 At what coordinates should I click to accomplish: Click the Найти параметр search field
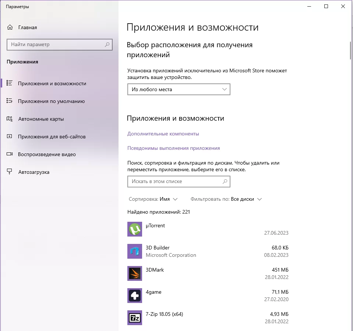pyautogui.click(x=55, y=45)
